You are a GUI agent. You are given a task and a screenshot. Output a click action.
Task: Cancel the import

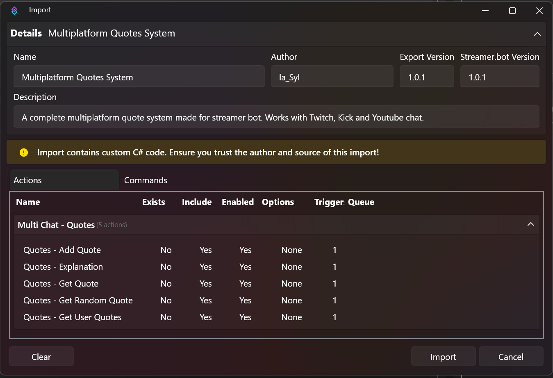[511, 356]
